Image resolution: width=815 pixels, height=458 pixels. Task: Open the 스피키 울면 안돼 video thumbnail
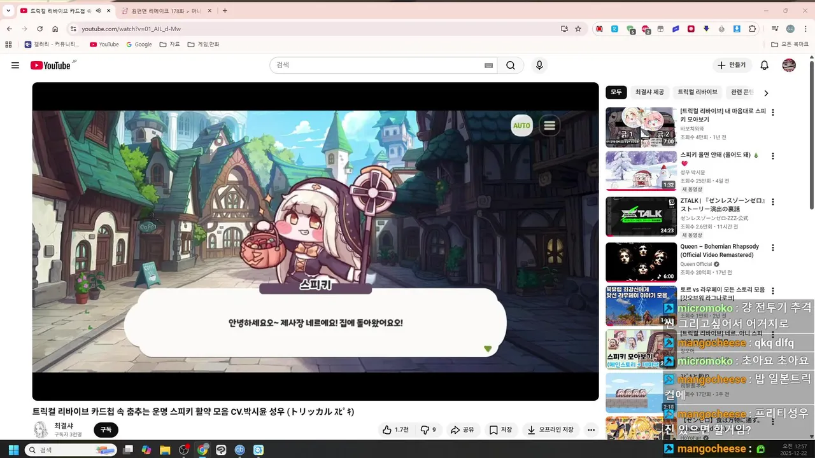[641, 170]
